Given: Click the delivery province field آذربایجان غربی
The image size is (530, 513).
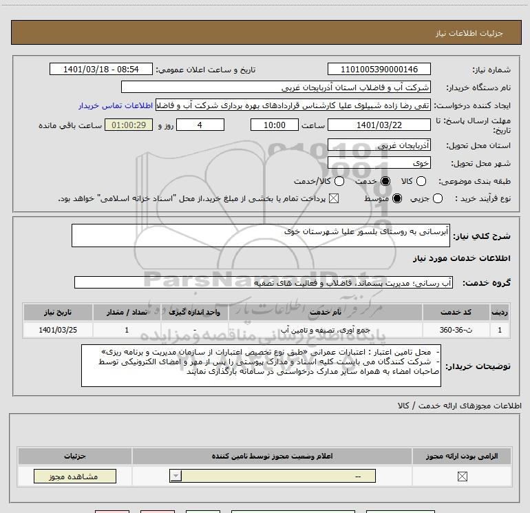Looking at the screenshot, I should [379, 145].
